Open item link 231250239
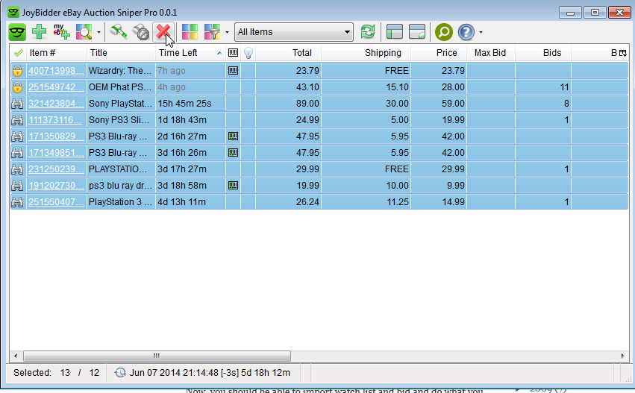This screenshot has height=393, width=635. (x=56, y=169)
